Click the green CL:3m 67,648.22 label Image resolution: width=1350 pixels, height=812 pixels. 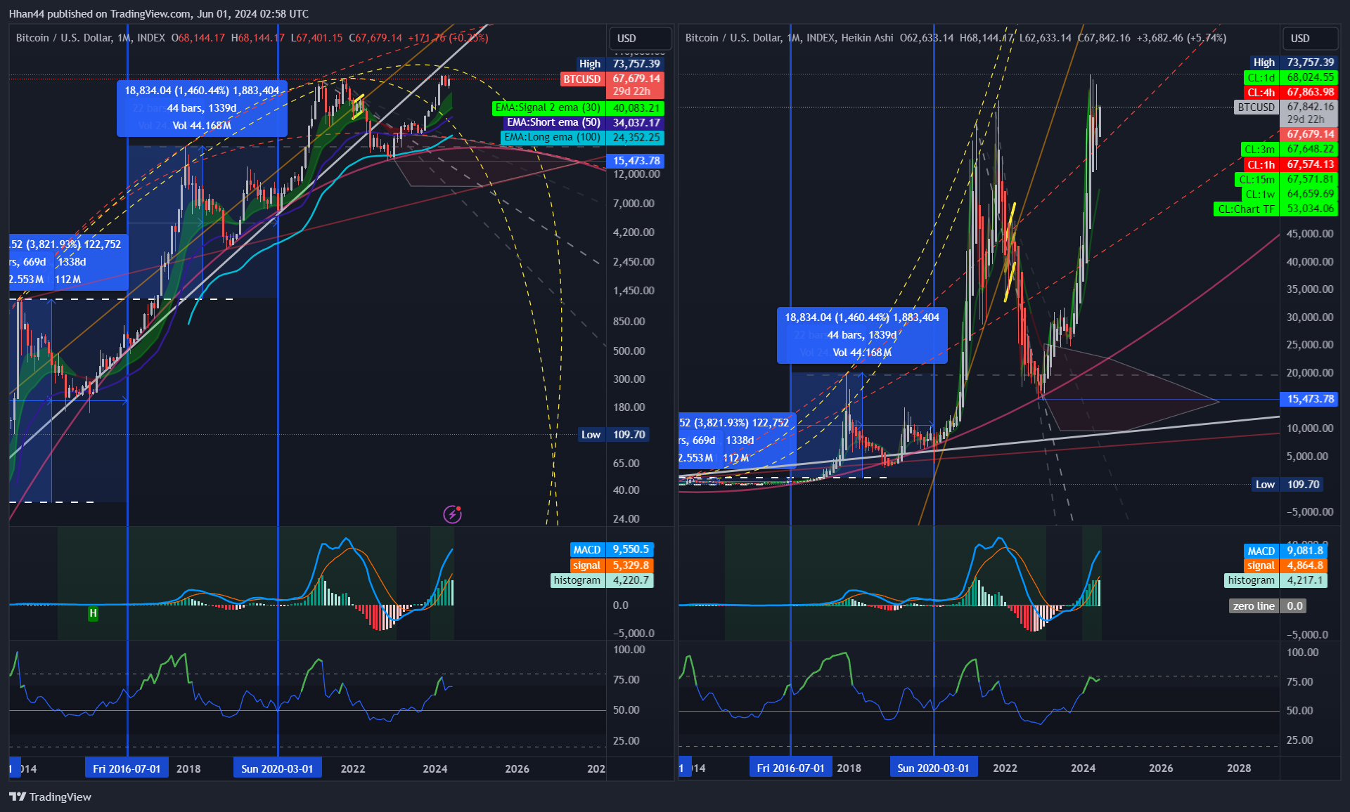[1290, 149]
